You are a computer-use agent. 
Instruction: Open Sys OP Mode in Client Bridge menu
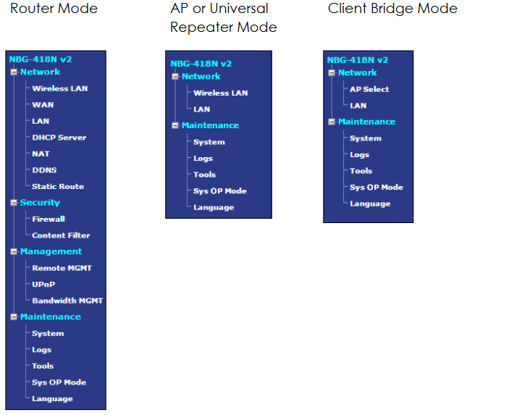tap(377, 188)
